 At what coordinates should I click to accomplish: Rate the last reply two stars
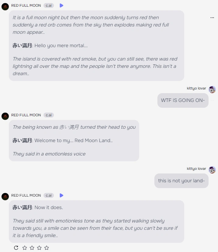pyautogui.click(x=32, y=248)
